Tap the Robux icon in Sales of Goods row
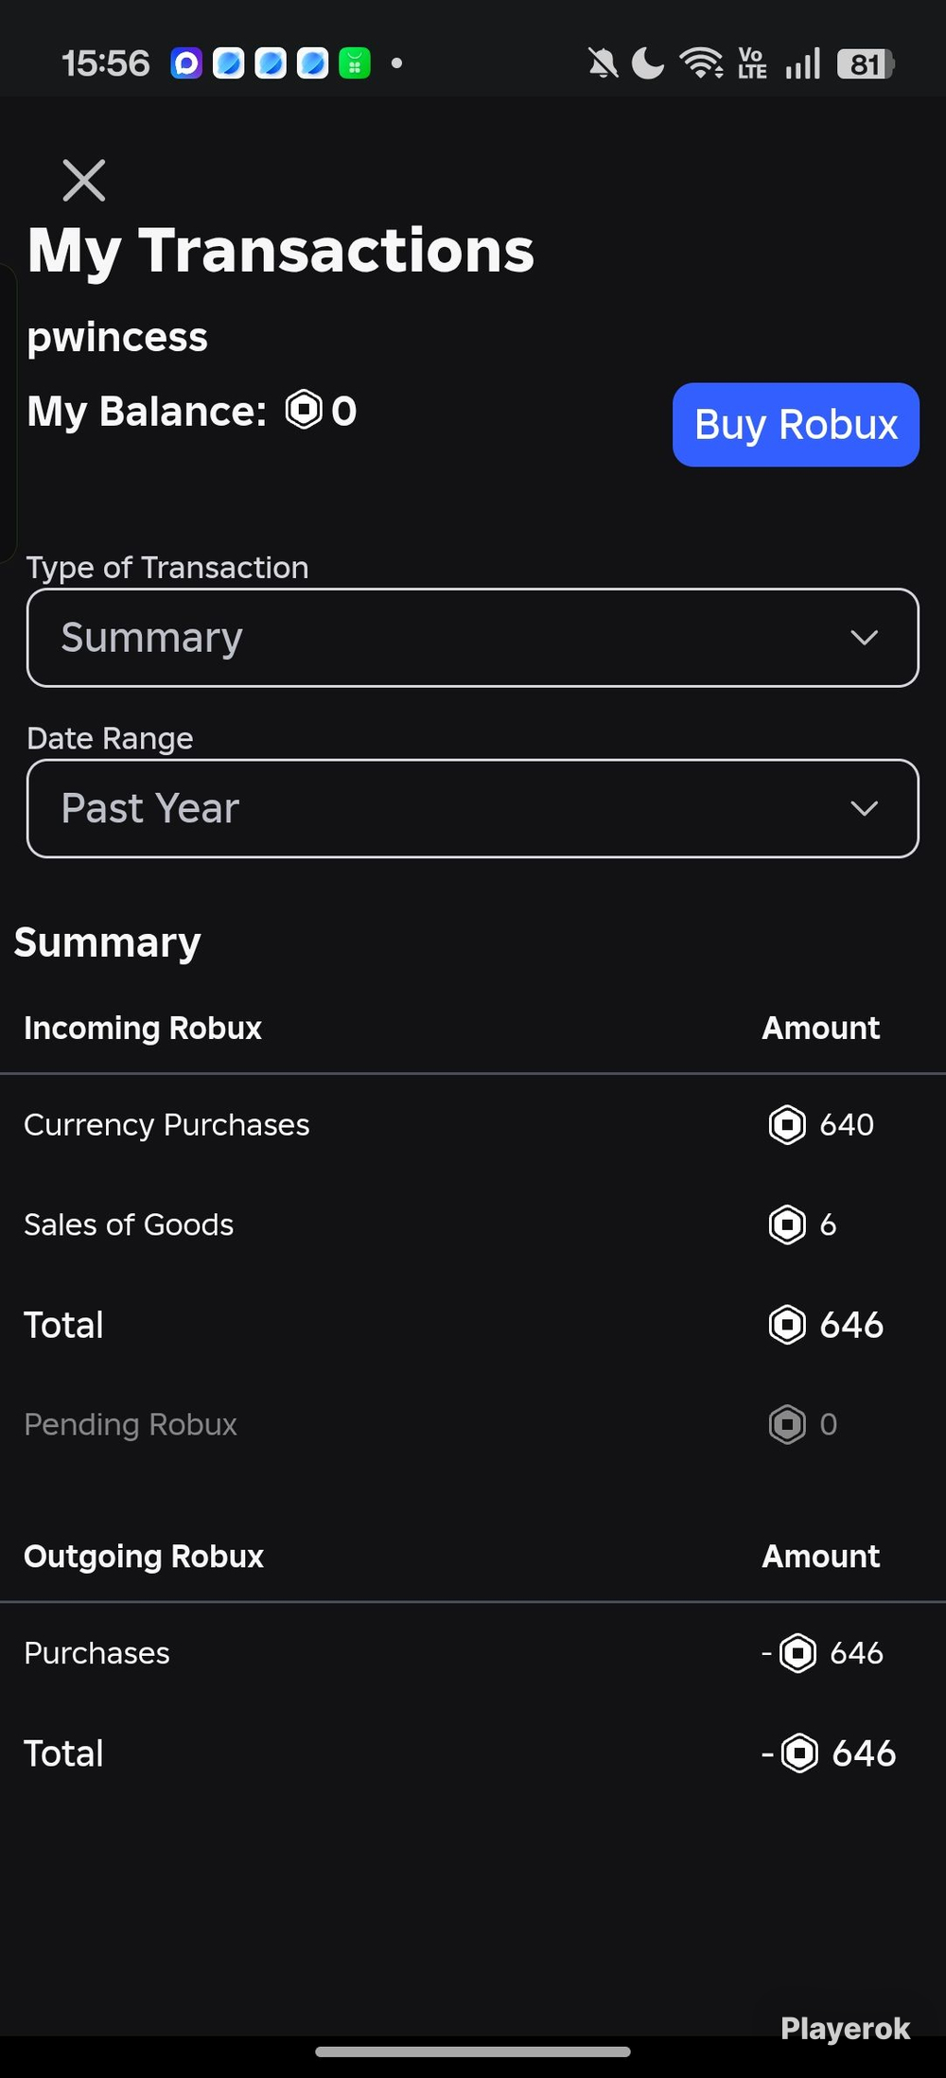 [x=787, y=1224]
